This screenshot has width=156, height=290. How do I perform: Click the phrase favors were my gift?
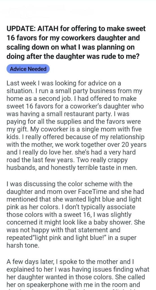pyautogui.click(x=73, y=125)
